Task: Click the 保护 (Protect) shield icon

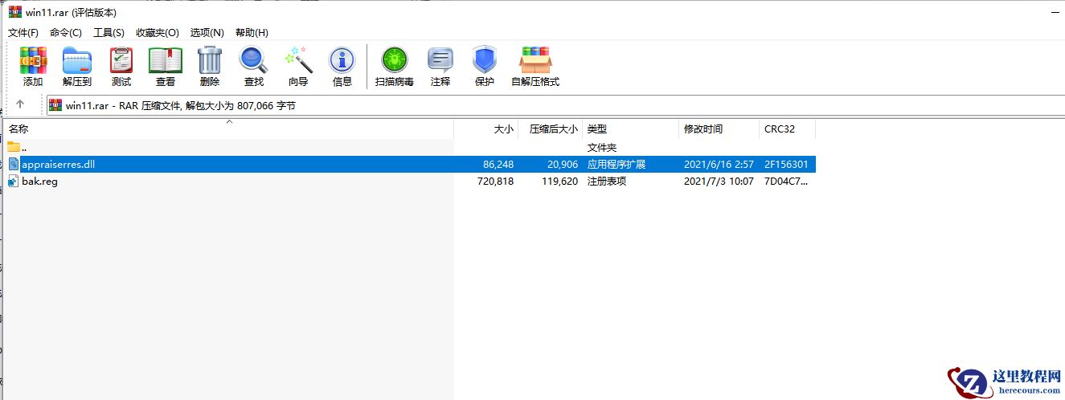Action: pos(485,60)
